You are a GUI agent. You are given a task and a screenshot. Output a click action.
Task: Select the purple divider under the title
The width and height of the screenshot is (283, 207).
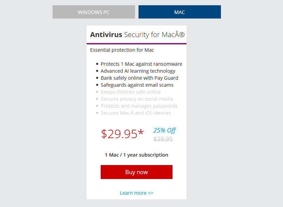[136, 43]
